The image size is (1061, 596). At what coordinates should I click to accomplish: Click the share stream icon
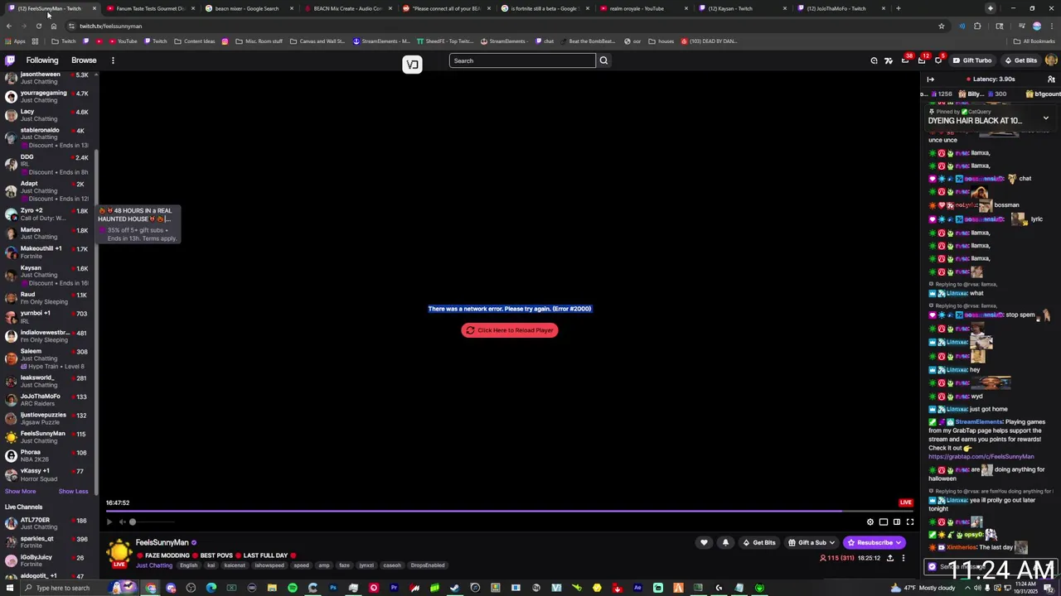(x=889, y=558)
